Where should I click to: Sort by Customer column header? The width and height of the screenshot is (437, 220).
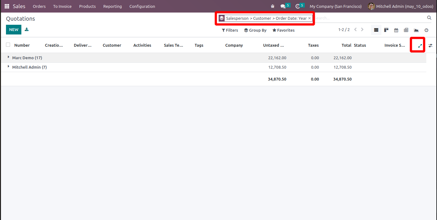click(x=112, y=45)
